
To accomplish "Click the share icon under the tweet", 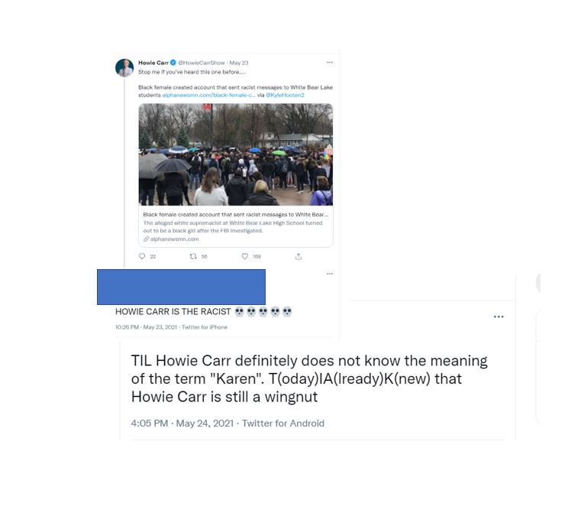I will tap(298, 256).
